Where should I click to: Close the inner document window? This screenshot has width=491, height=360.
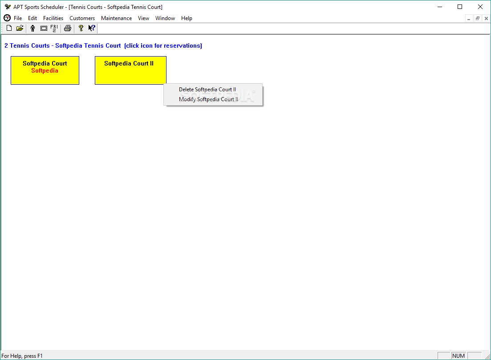coord(486,18)
